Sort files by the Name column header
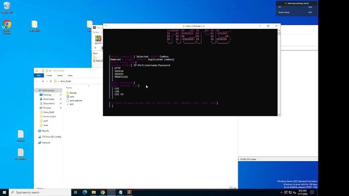Viewport: 349px width, 196px height. 69,88
